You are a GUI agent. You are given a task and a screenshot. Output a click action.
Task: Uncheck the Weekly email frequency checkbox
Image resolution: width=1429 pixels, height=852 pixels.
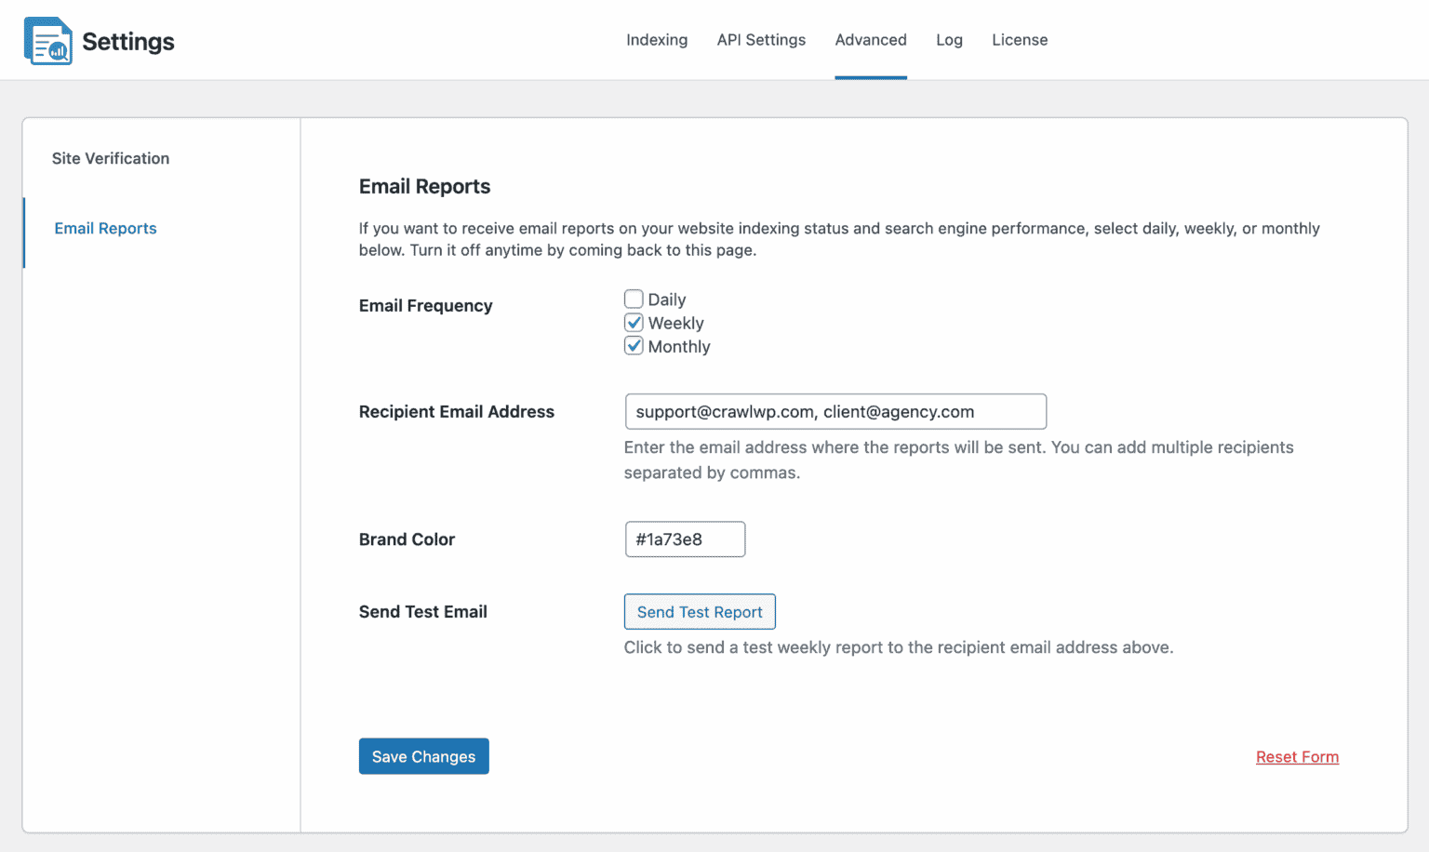(x=634, y=323)
